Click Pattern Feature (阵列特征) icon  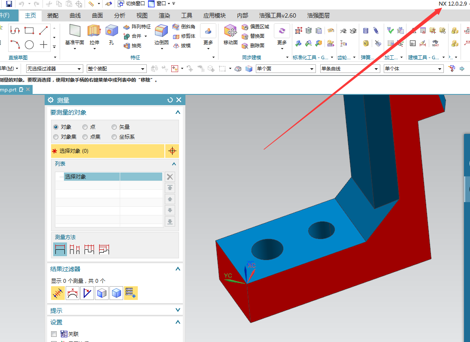(x=127, y=27)
